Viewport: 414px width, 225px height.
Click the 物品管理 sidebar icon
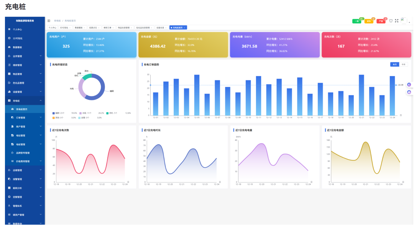coord(9,74)
